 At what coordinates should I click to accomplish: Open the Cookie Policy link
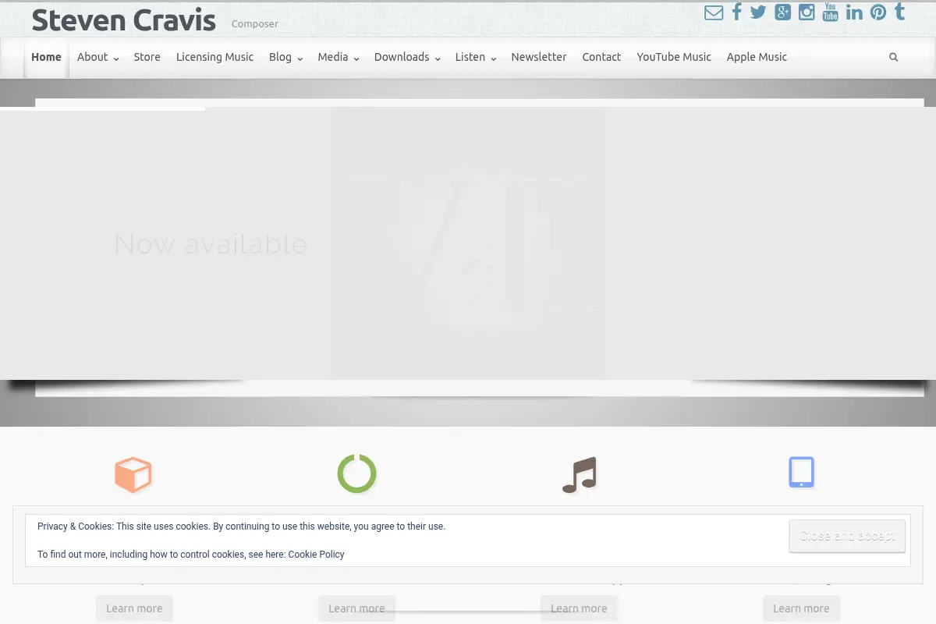(x=316, y=555)
